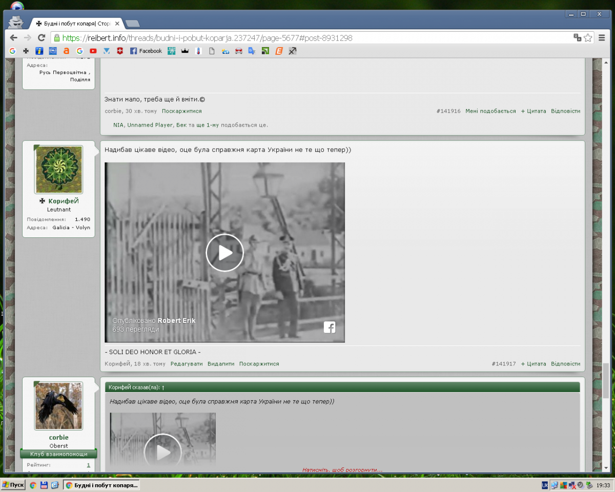Bookmark this page with the star icon

click(588, 38)
